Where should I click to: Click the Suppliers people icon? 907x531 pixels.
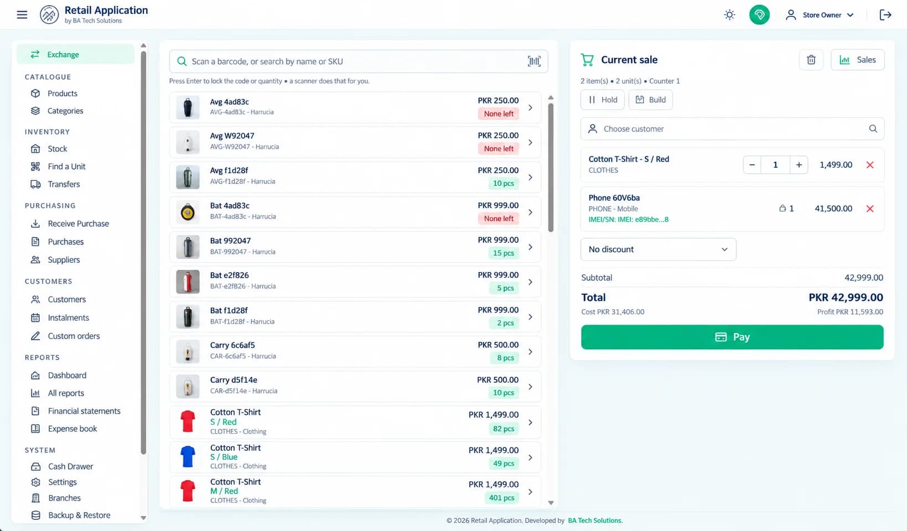35,259
